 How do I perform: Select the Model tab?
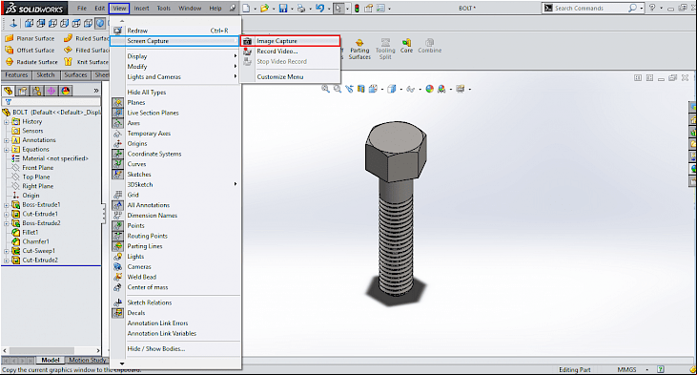(51, 361)
